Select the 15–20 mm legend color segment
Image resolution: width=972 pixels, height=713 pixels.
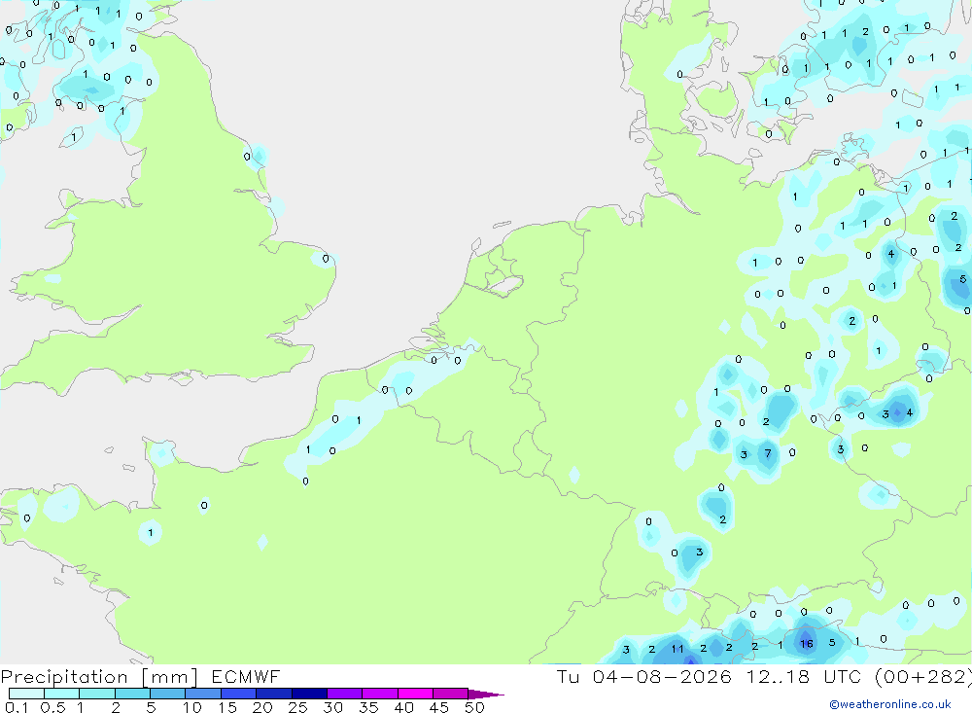pyautogui.click(x=238, y=694)
